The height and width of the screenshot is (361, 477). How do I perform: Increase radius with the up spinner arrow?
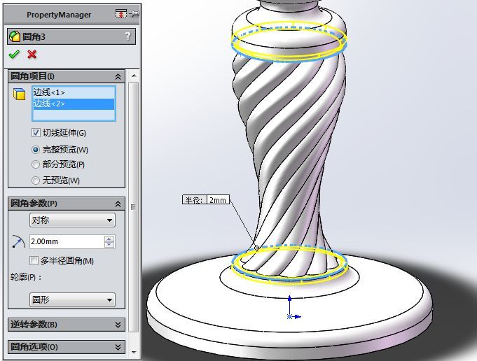pos(109,239)
